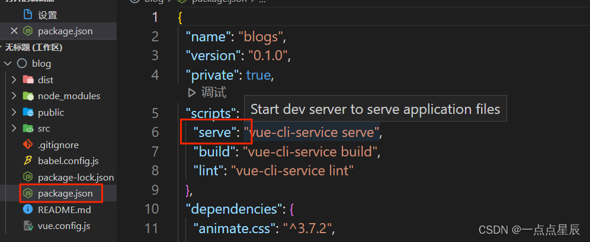590x242 pixels.
Task: Click the blog folder name
Action: 41,64
